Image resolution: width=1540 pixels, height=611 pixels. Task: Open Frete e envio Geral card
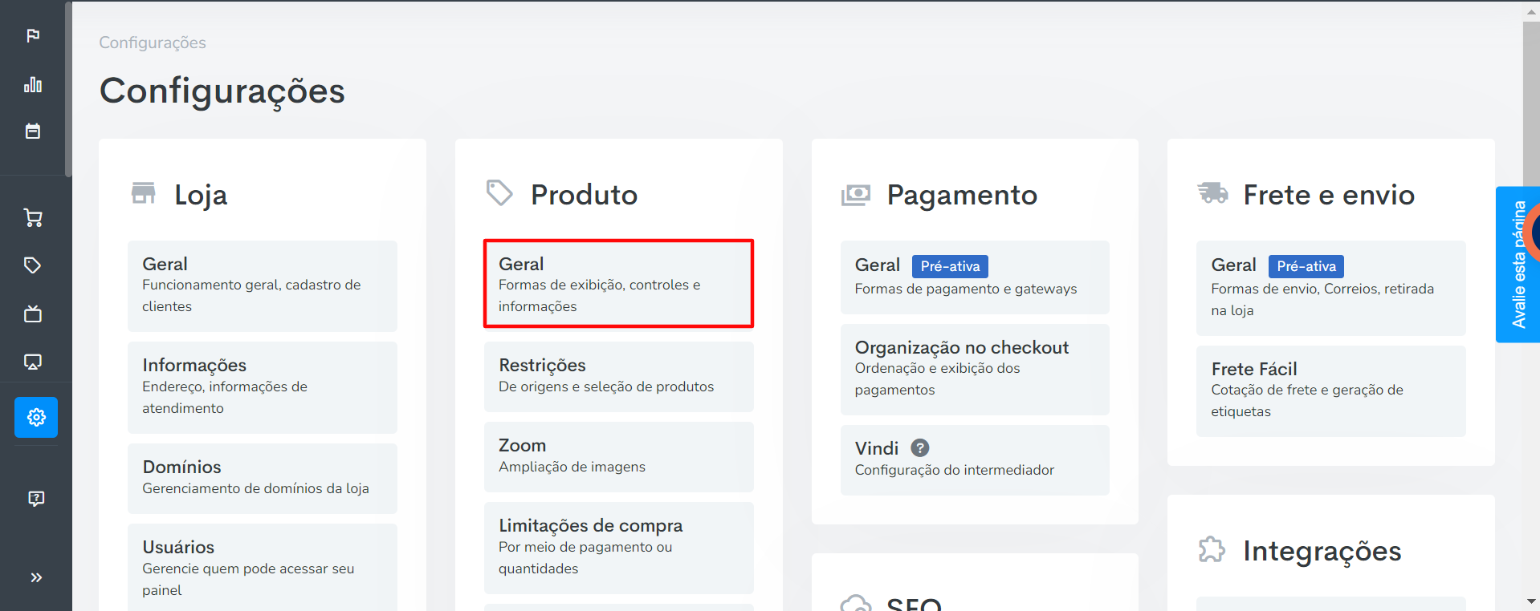pyautogui.click(x=1330, y=288)
